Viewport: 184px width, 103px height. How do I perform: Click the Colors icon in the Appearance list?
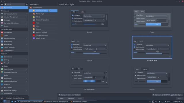34,17
